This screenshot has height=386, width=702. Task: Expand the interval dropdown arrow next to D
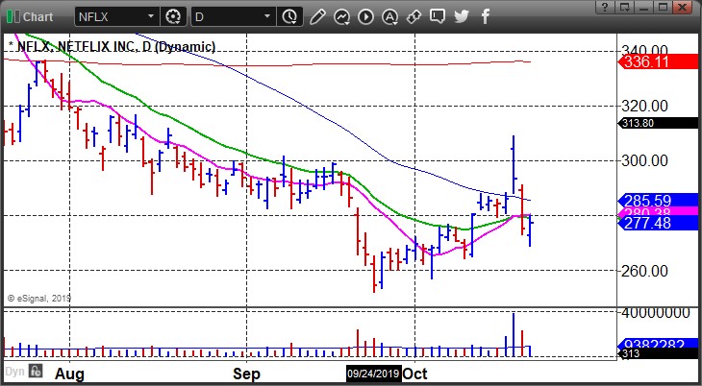267,17
